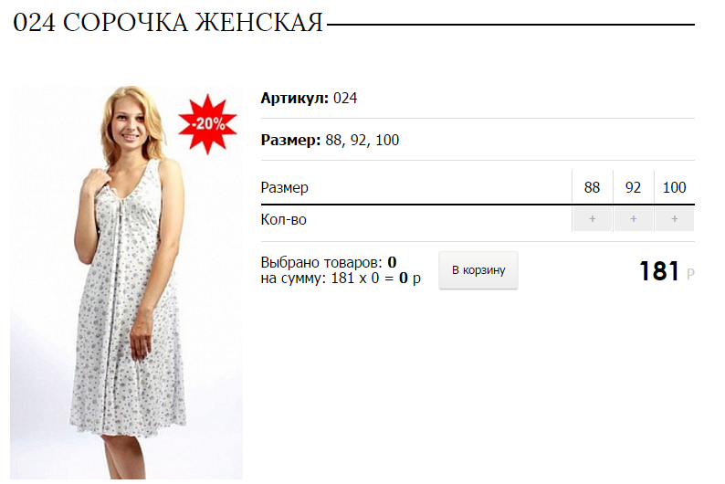
Task: Click the bold Размер label above table
Action: click(291, 140)
